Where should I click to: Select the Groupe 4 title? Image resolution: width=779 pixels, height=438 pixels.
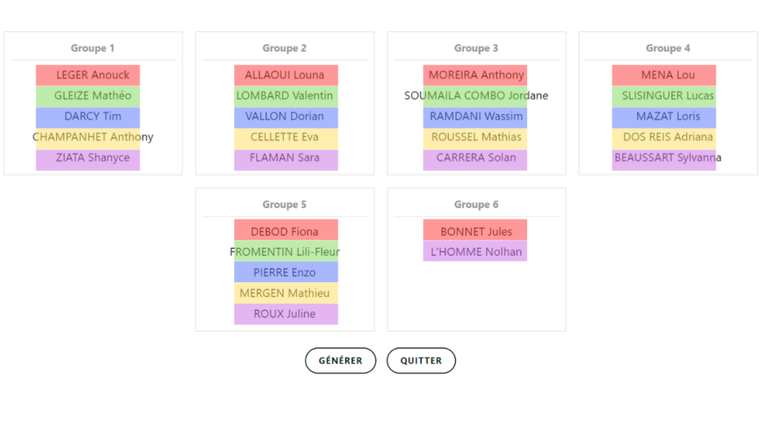[x=668, y=48]
